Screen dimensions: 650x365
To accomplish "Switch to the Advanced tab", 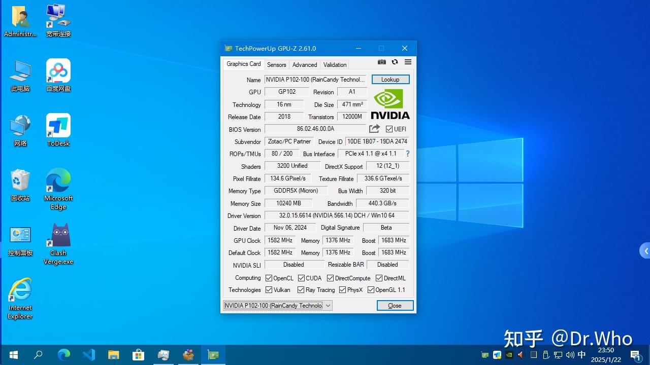I will pyautogui.click(x=305, y=64).
